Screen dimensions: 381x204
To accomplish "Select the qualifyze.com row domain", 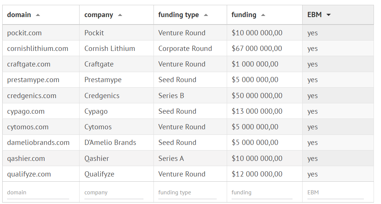I will [29, 174].
